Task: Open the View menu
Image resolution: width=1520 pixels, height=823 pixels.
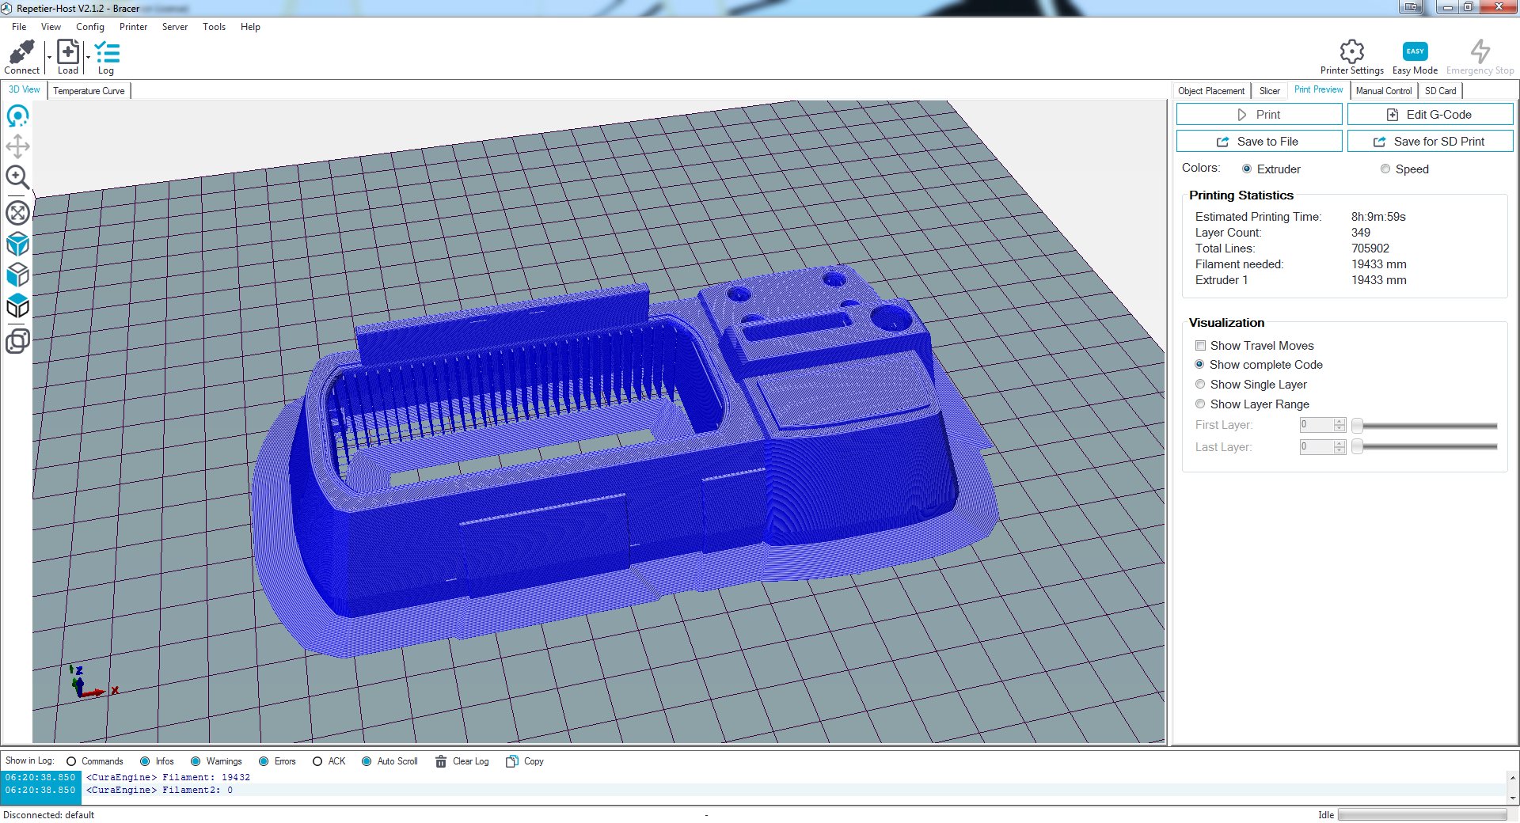Action: coord(51,27)
